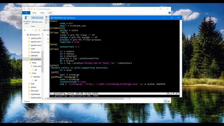This screenshot has width=224, height=126.
Task: Switch Explorer to details view icon
Action: tap(166, 101)
